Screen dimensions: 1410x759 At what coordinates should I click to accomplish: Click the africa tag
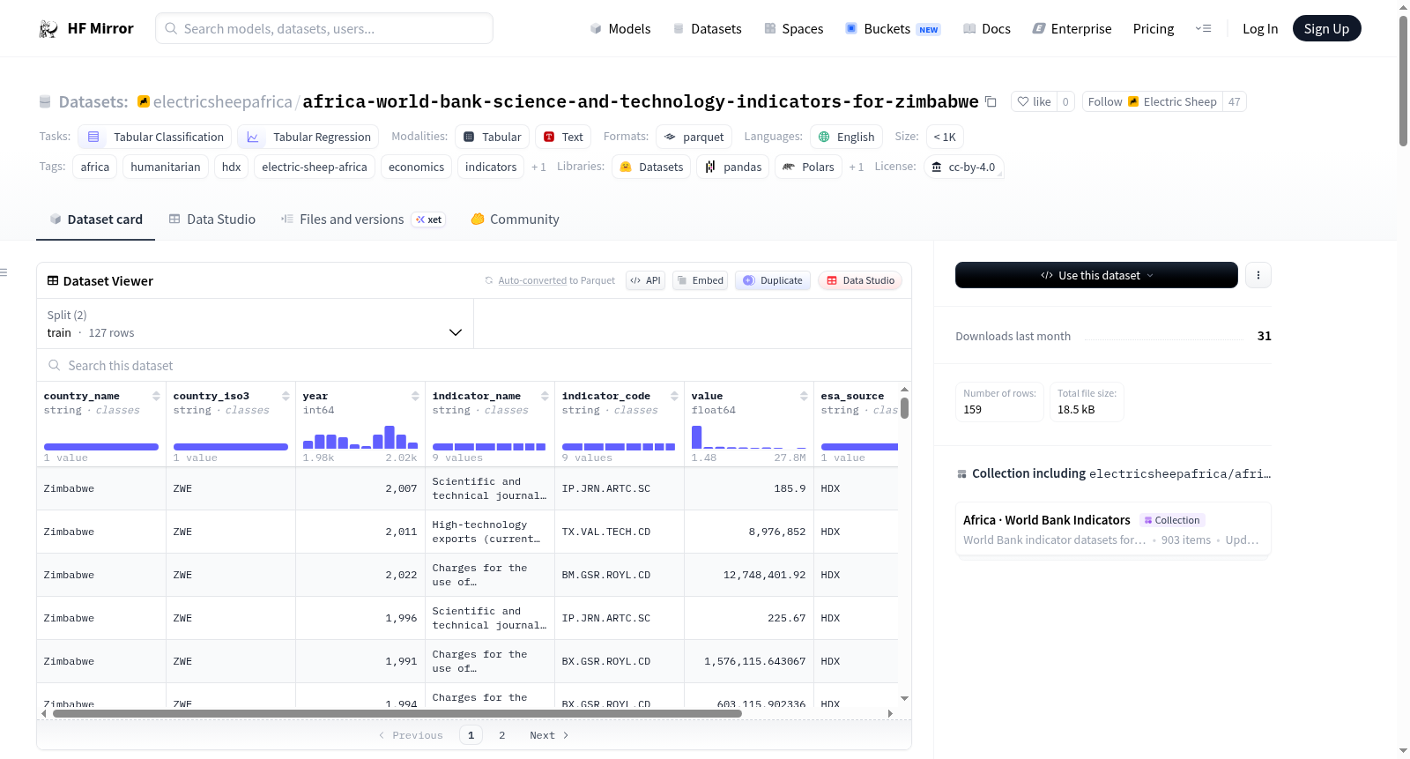(x=95, y=167)
